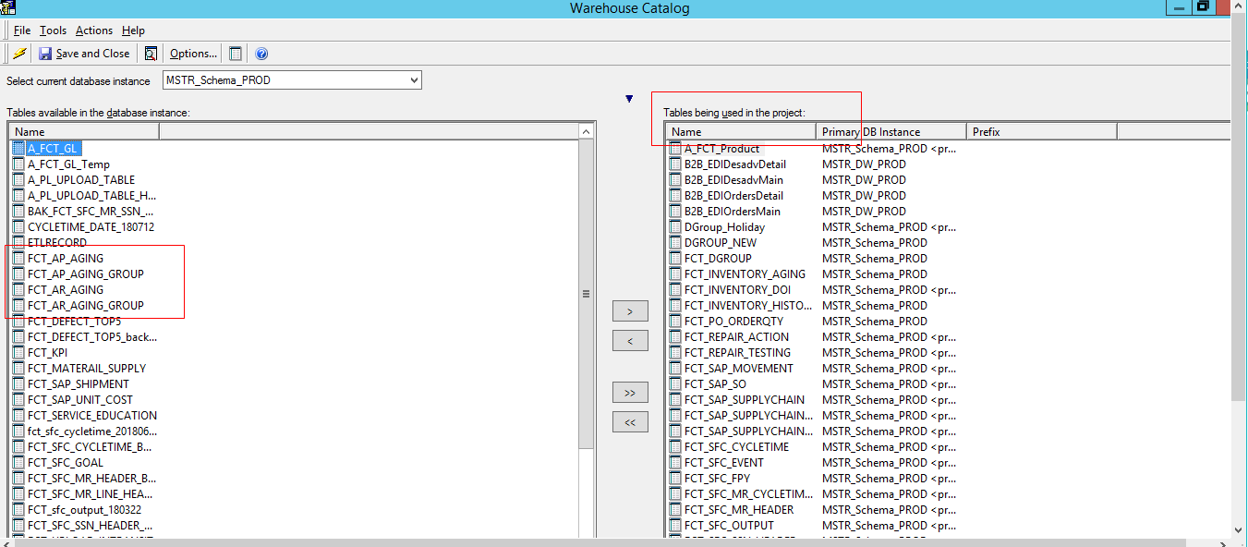Open the Tools menu
This screenshot has width=1248, height=547.
pos(53,30)
